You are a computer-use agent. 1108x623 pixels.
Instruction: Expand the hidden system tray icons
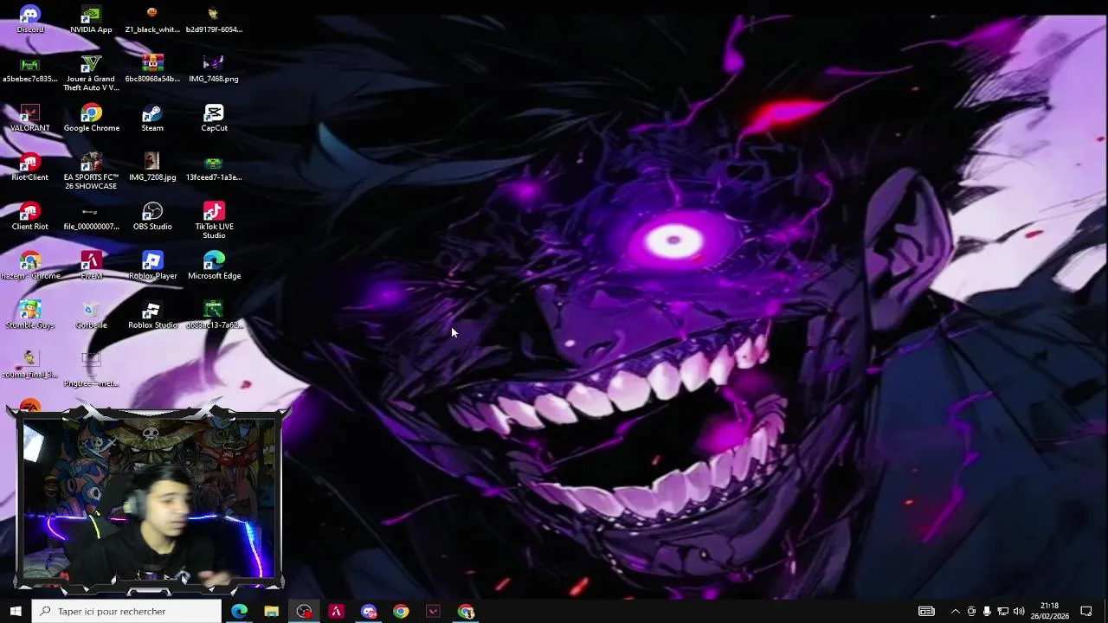955,611
